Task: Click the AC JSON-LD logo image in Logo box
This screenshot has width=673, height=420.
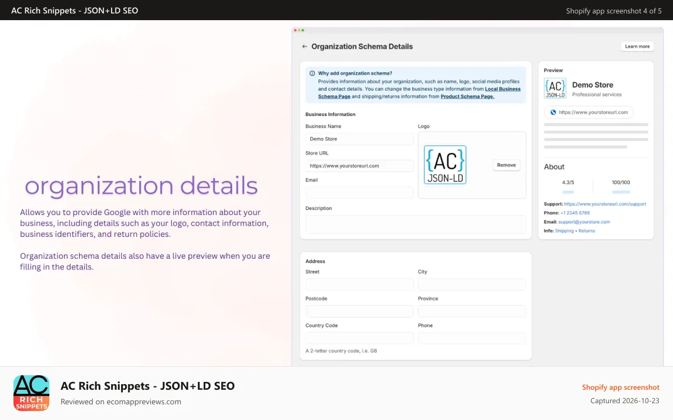Action: pos(445,165)
